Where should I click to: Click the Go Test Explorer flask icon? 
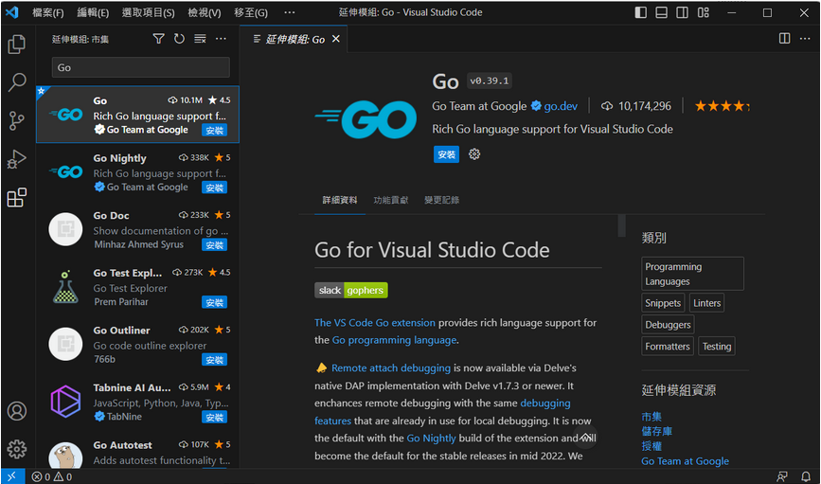65,287
